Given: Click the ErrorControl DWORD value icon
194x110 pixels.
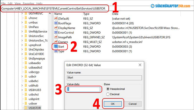Looking at the screenshot, I should [56, 32].
